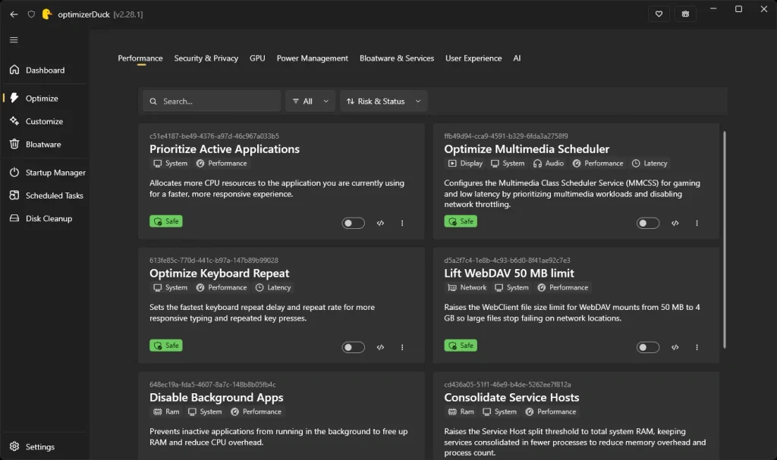Image resolution: width=777 pixels, height=460 pixels.
Task: View code for Optimize Keyboard Repeat
Action: pyautogui.click(x=380, y=347)
